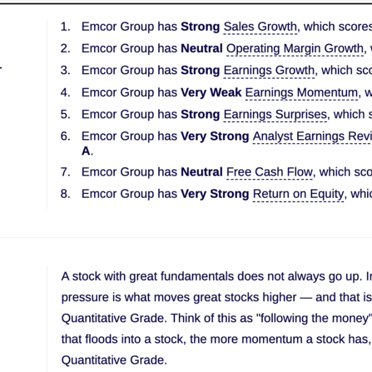Open the Operating Margin Growth link
This screenshot has height=372, width=372.
pyautogui.click(x=295, y=49)
